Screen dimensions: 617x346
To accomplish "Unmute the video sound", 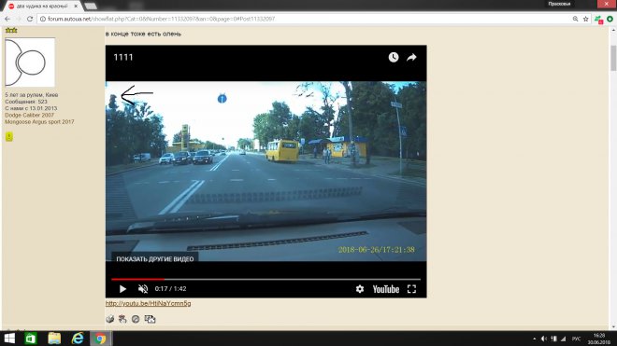I will [x=143, y=289].
